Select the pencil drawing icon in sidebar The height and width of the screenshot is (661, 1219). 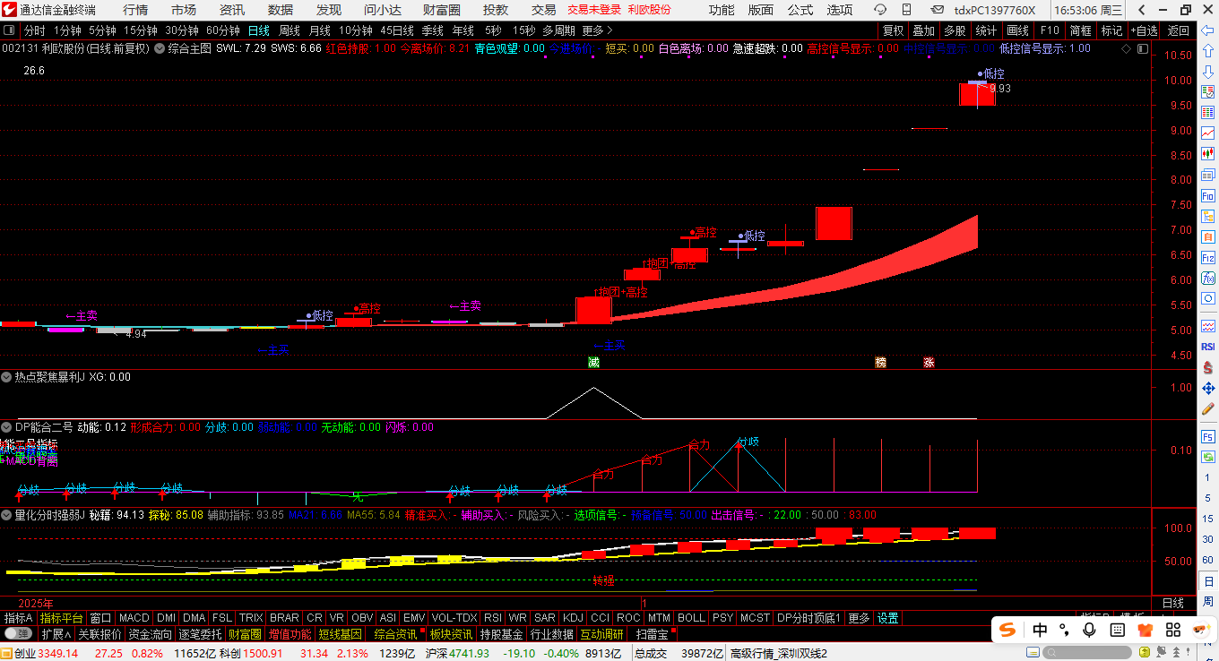1208,410
